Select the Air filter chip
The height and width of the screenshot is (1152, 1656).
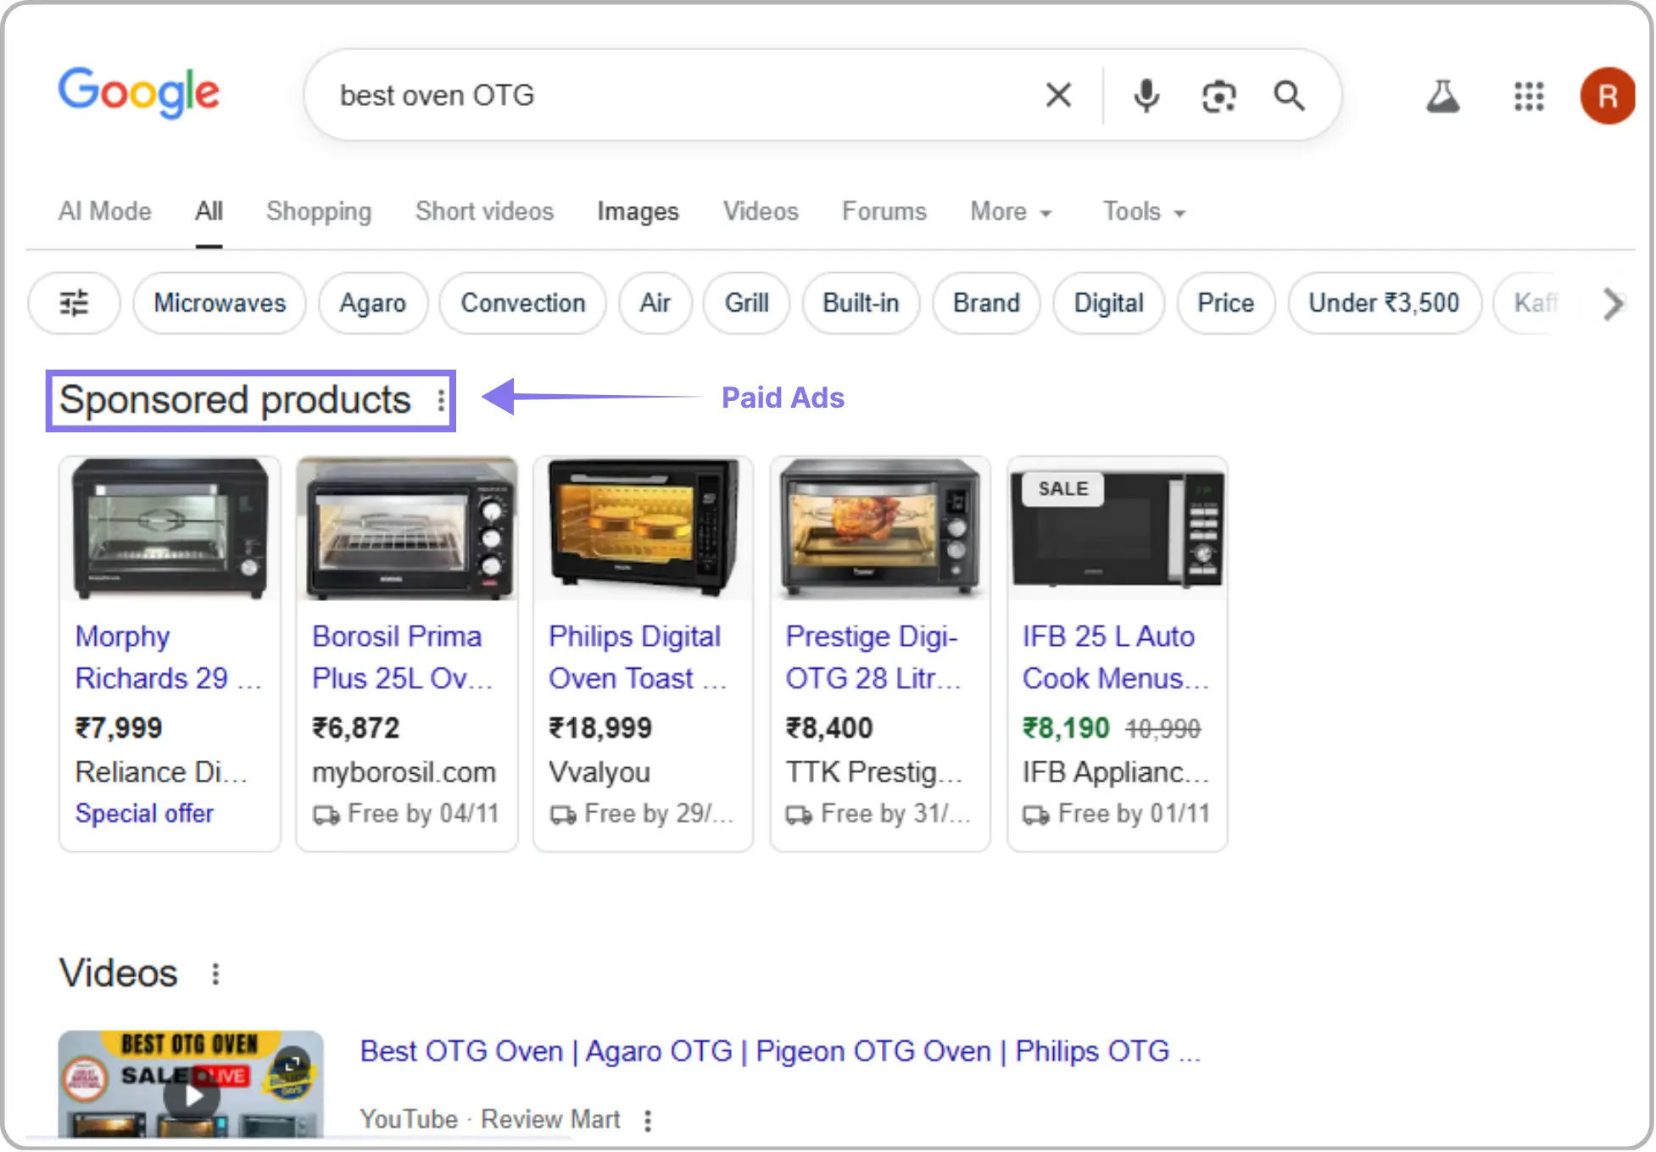[x=655, y=303]
